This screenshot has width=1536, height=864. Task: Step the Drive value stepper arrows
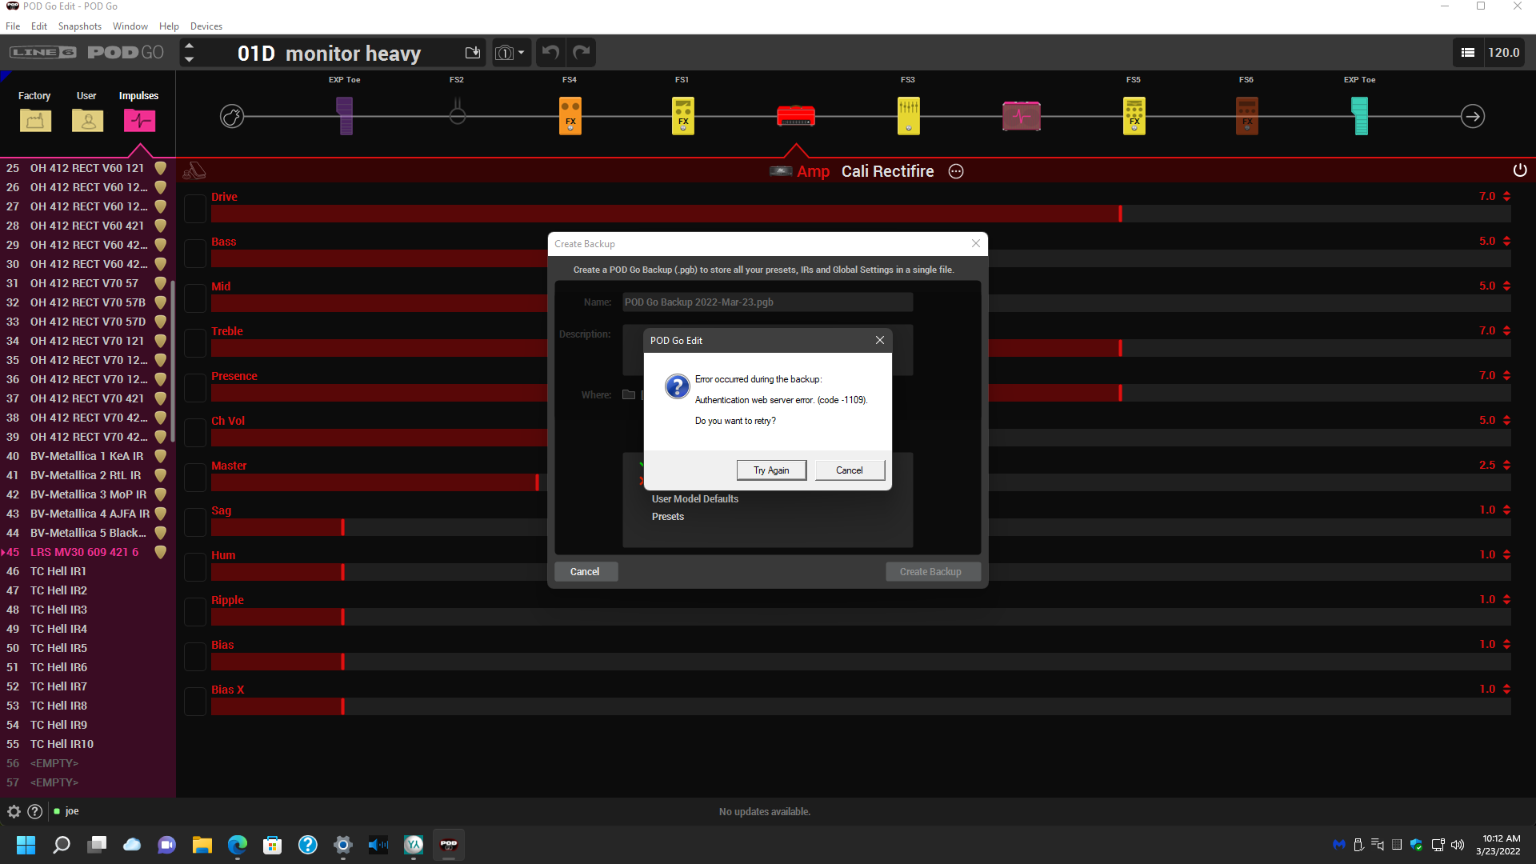1506,196
